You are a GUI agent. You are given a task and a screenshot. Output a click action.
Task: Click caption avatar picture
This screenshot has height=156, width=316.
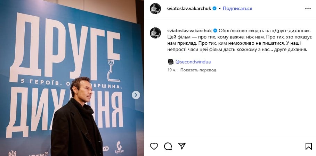click(x=155, y=33)
